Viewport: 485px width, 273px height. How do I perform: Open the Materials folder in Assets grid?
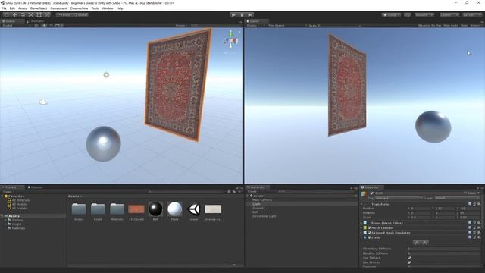coord(117,209)
